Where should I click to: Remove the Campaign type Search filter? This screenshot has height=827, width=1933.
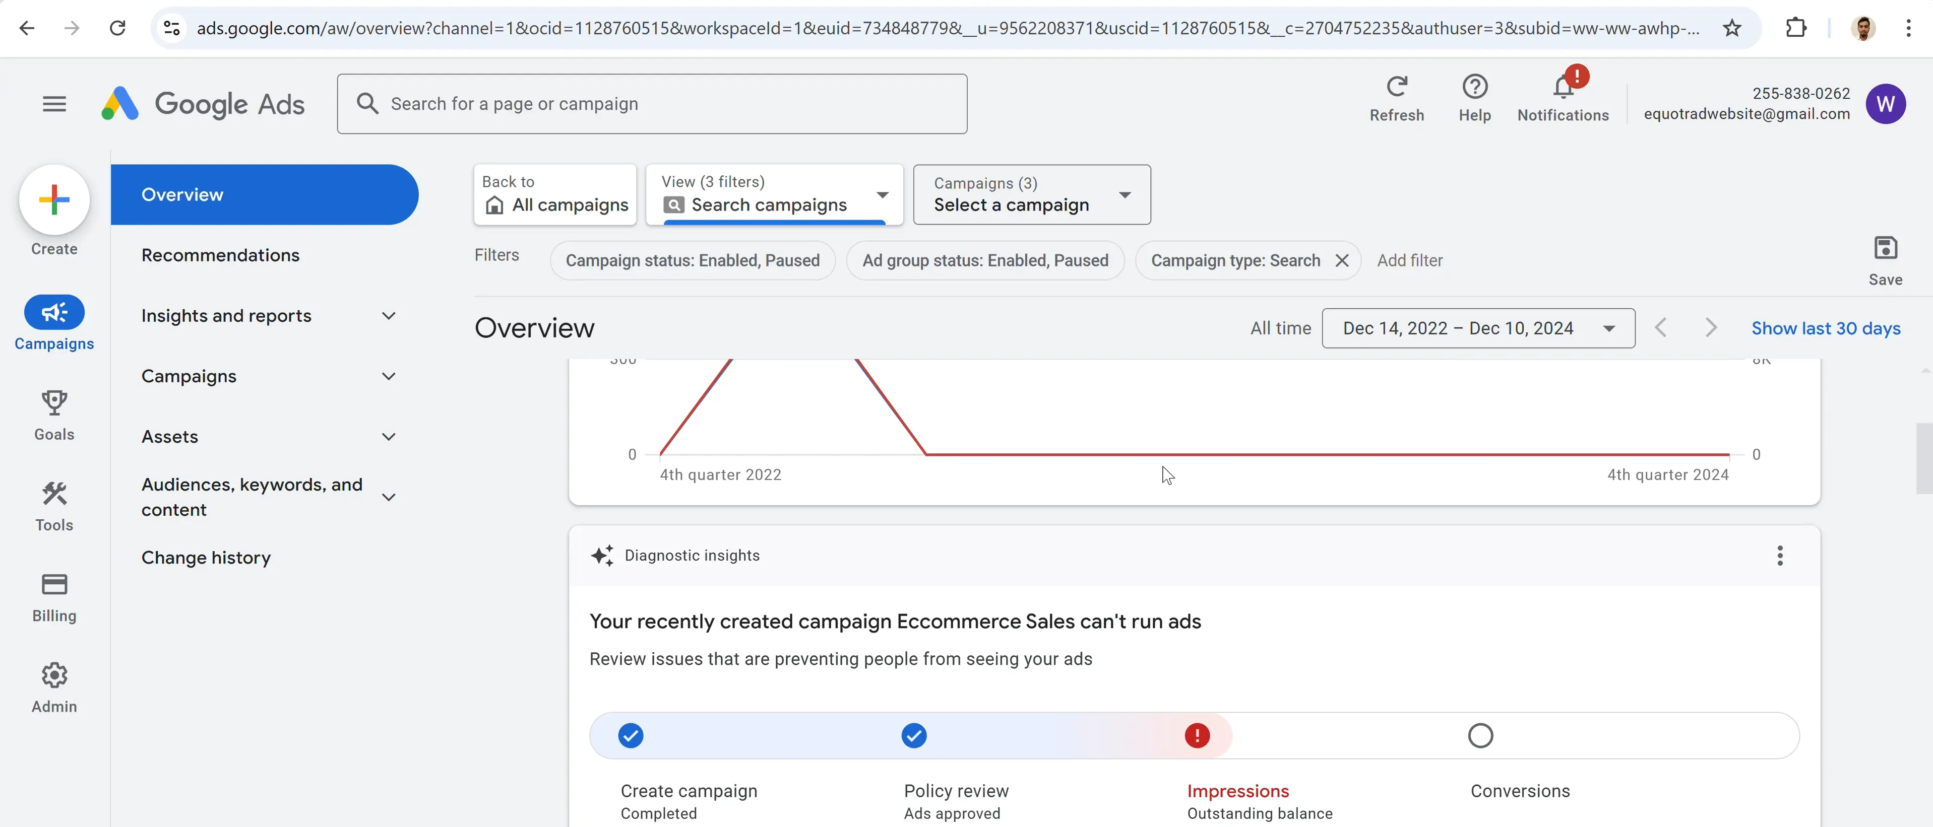[x=1342, y=260]
